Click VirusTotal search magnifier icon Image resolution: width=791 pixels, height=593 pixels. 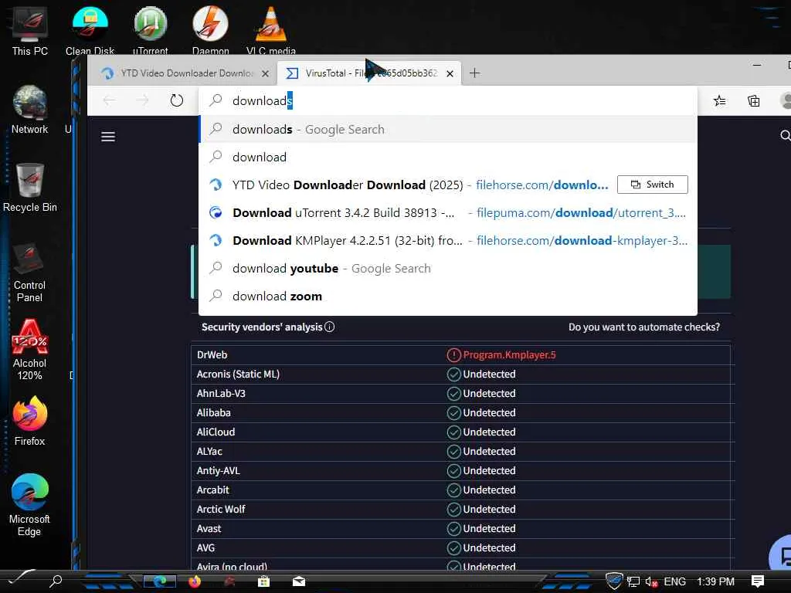tap(785, 135)
